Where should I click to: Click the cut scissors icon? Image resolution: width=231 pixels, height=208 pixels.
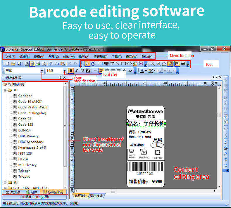[x=51, y=63]
